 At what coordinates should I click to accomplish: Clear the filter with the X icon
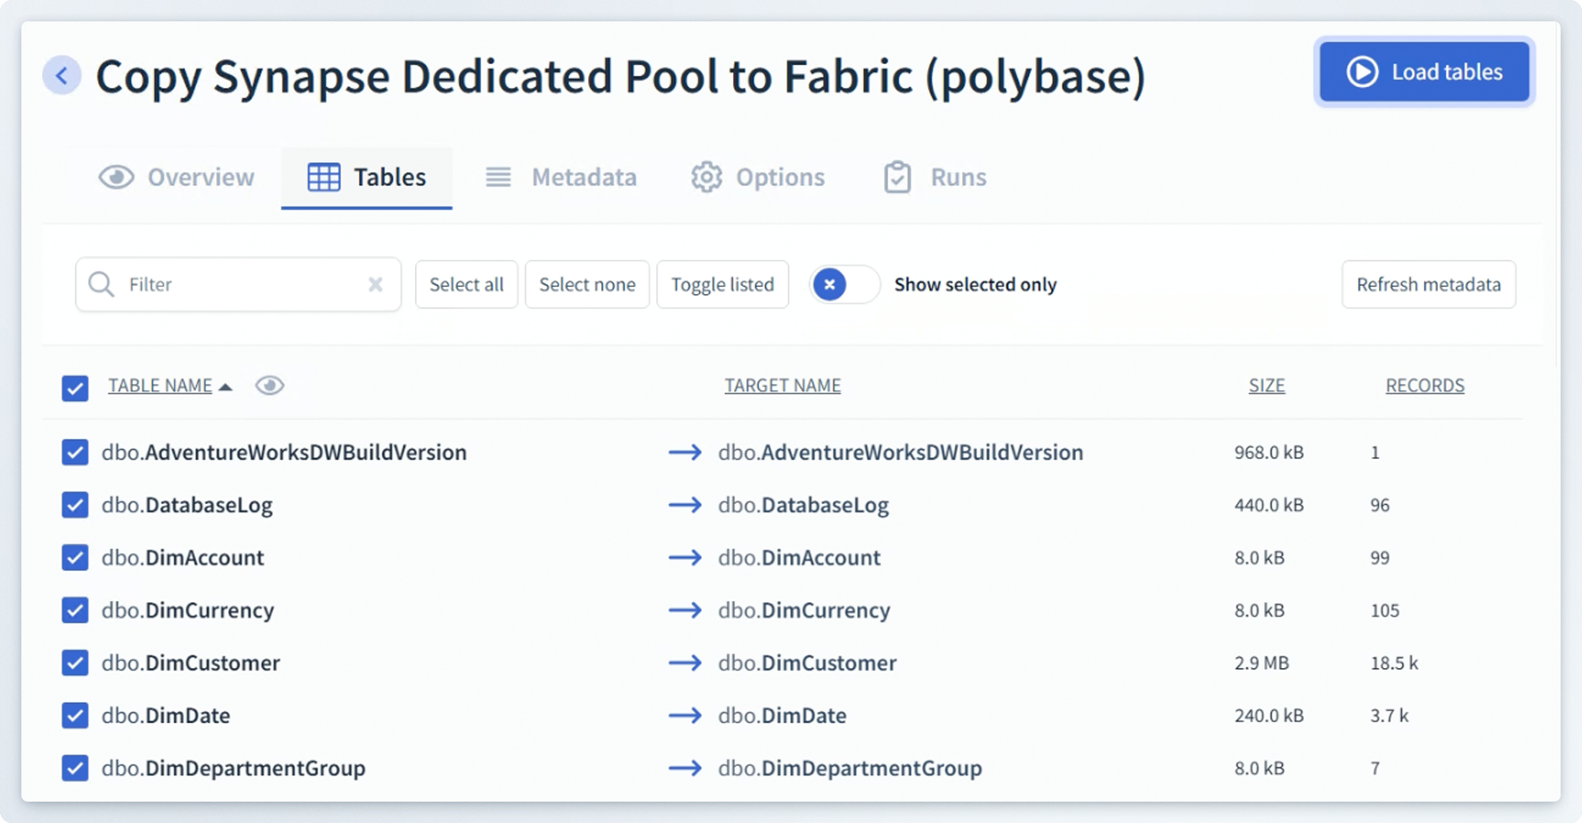[x=375, y=284]
